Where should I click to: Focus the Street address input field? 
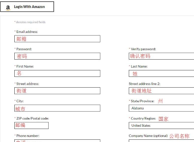tap(57, 91)
